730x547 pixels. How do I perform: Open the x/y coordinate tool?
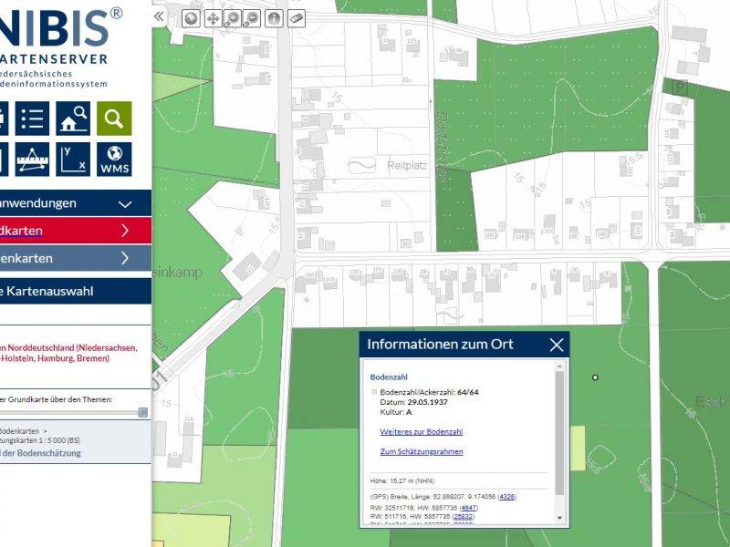[x=73, y=160]
